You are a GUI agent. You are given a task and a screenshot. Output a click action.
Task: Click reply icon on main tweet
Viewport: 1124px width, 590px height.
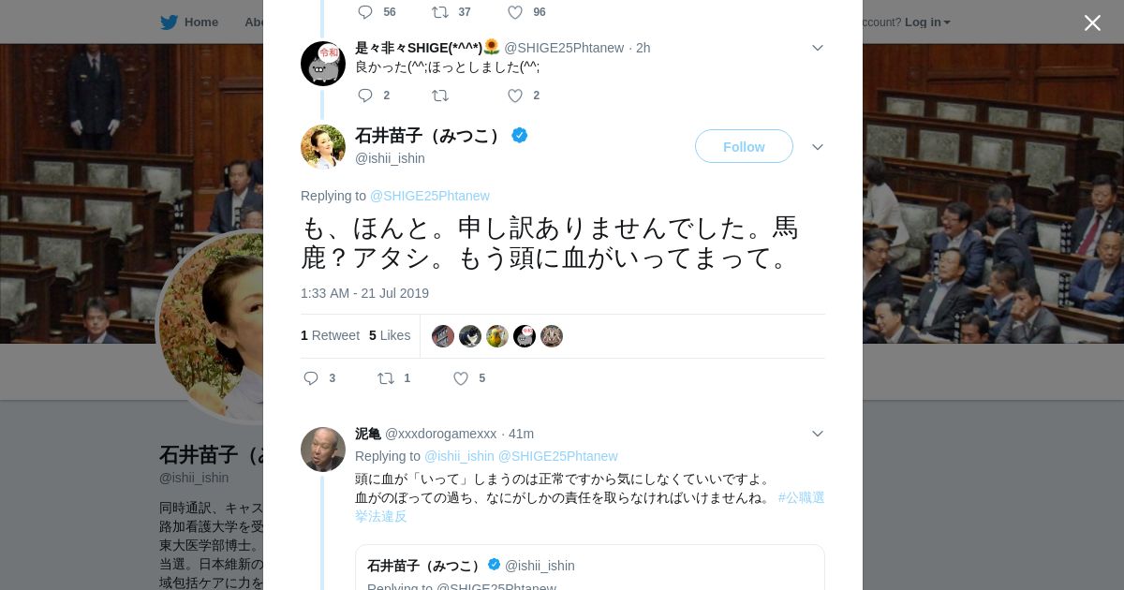[x=312, y=378]
